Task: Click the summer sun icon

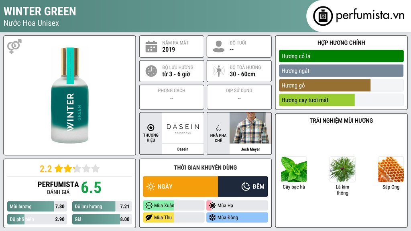Action: tap(212, 206)
